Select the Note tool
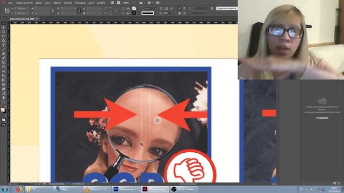This screenshot has height=193, width=344. (x=4, y=89)
